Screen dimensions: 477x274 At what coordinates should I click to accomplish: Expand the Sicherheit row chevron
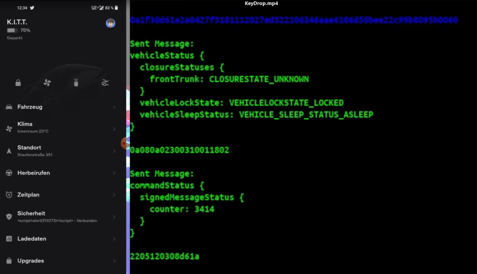tap(114, 217)
